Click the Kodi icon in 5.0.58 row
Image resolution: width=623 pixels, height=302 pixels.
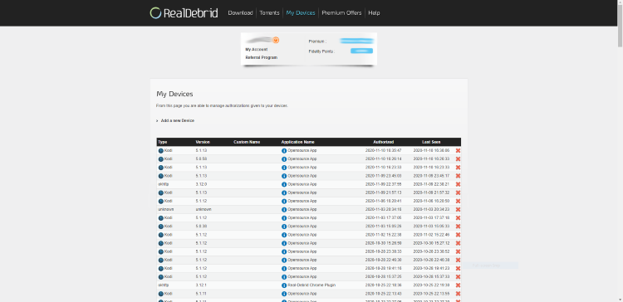161,159
